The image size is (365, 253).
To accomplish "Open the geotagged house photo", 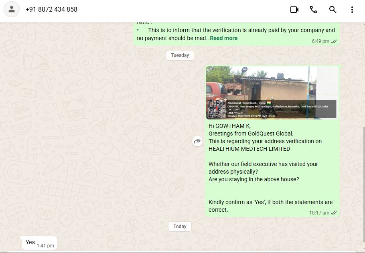I will click(272, 93).
